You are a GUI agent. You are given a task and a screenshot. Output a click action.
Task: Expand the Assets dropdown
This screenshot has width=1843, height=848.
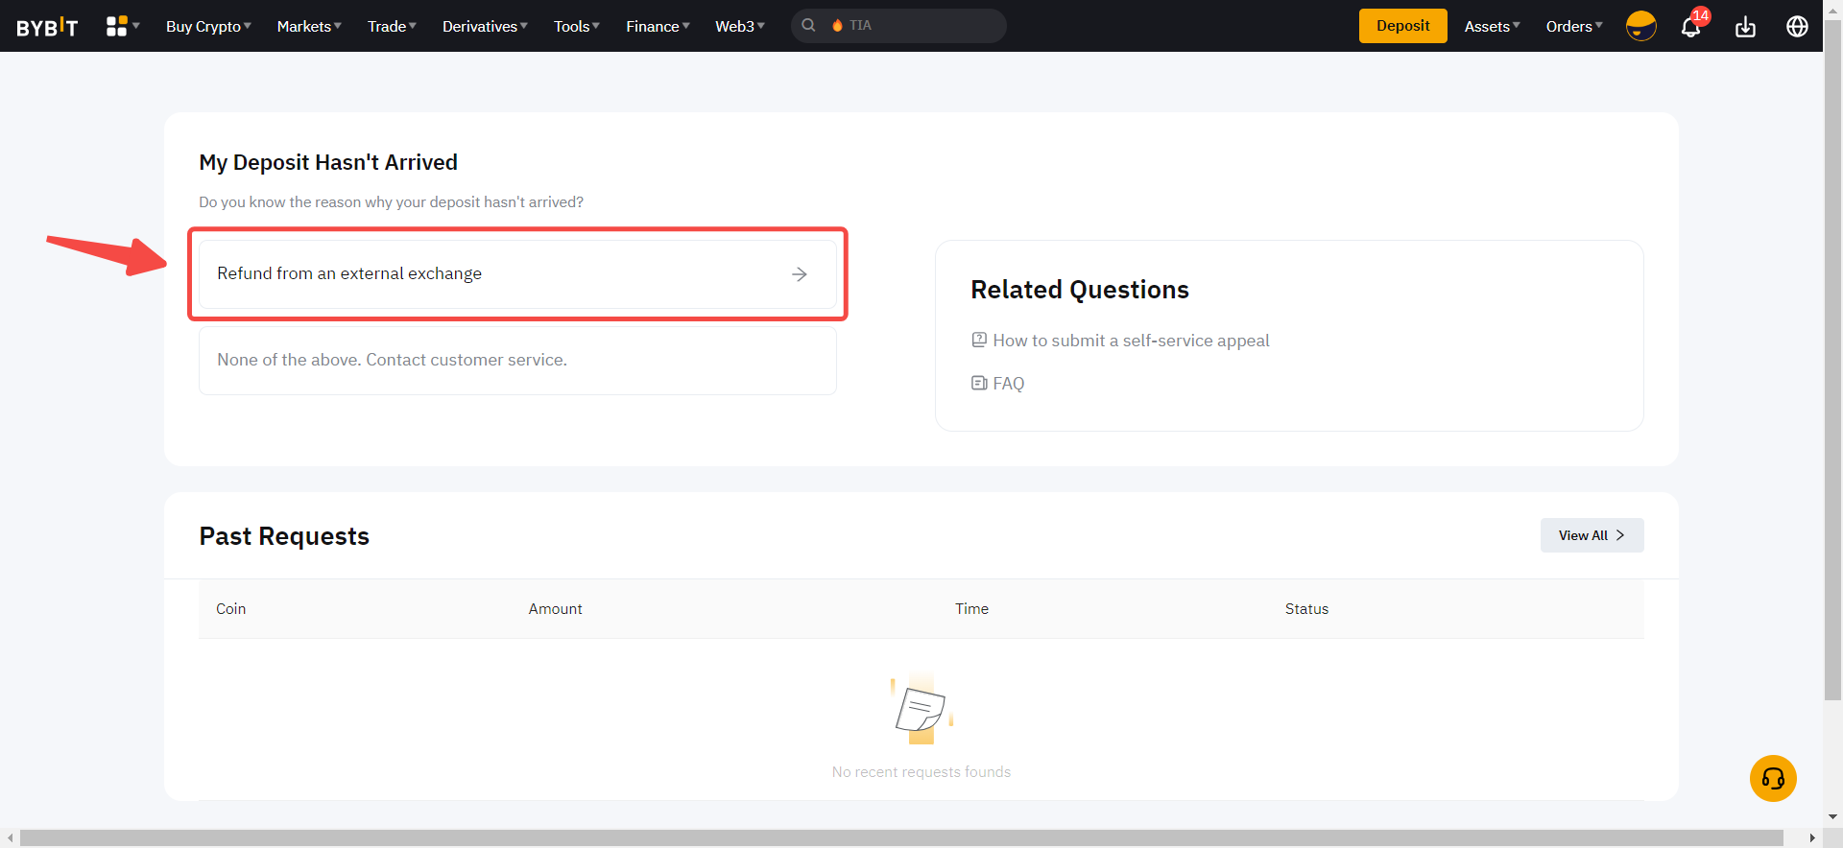(x=1491, y=27)
